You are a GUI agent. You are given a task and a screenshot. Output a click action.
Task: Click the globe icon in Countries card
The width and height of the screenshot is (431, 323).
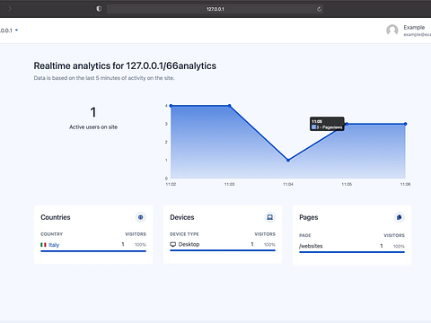140,217
